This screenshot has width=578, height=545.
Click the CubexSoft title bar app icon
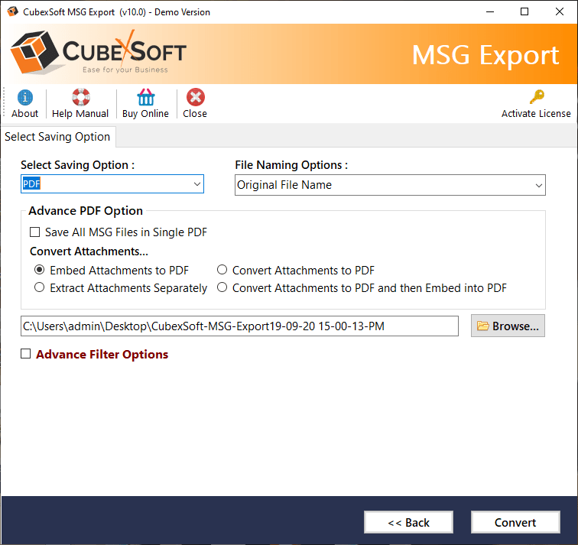click(x=12, y=11)
